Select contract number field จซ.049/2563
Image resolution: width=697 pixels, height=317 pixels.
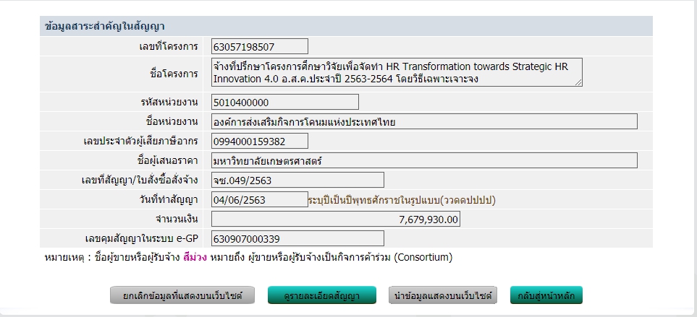(297, 180)
